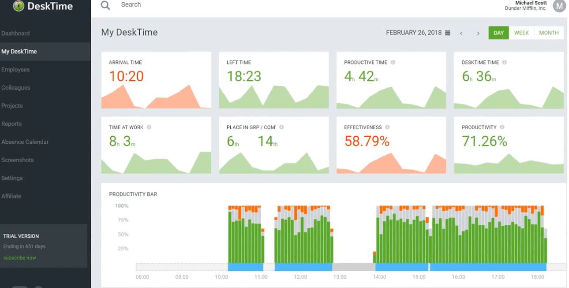Click the PRODUCTIVITY BAR heading
Image resolution: width=569 pixels, height=288 pixels.
[133, 194]
